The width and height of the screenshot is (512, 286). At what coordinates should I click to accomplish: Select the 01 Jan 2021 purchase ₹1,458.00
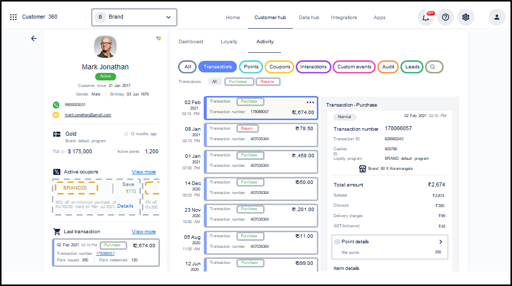[x=261, y=161]
